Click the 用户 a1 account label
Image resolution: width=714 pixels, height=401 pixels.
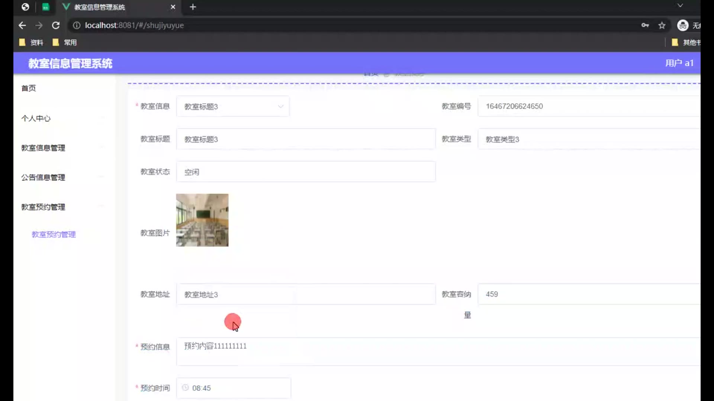click(x=679, y=63)
